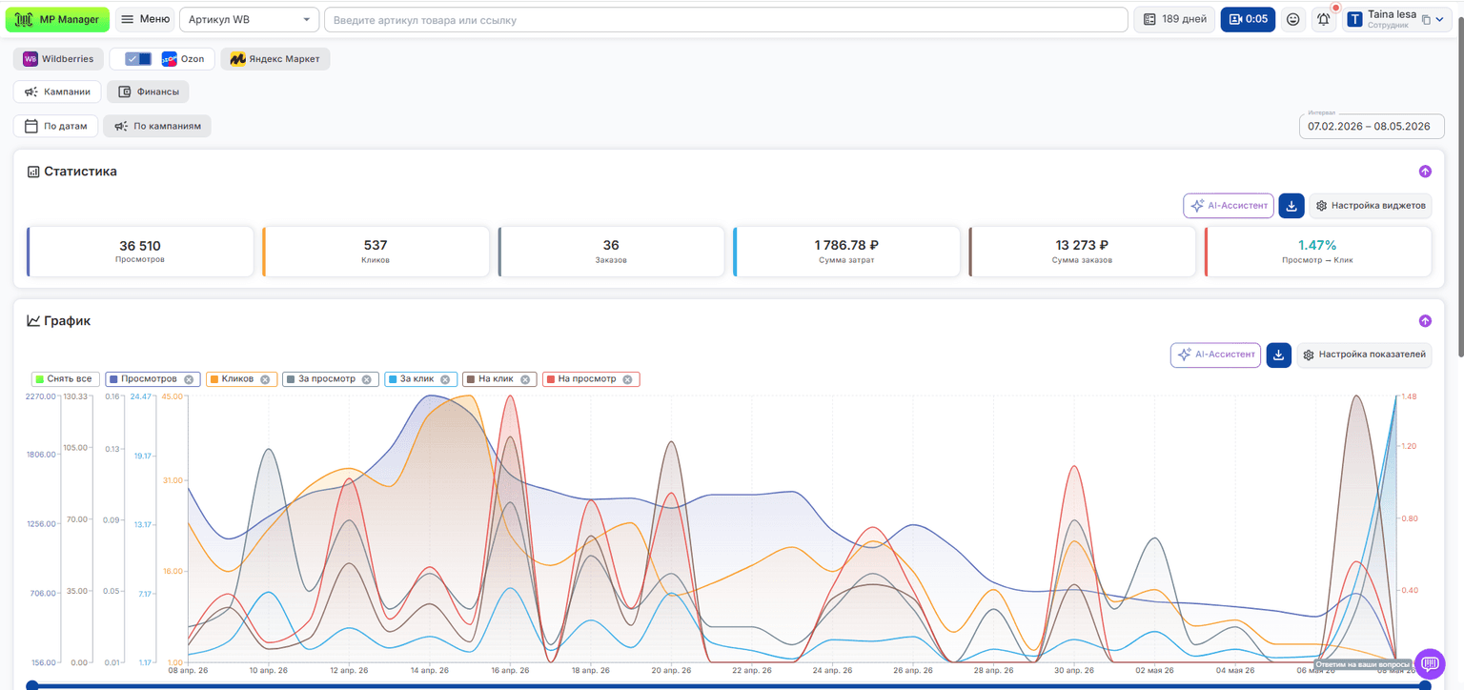1464x690 pixels.
Task: Remove the Просмотров series from the chart
Action: pyautogui.click(x=189, y=379)
